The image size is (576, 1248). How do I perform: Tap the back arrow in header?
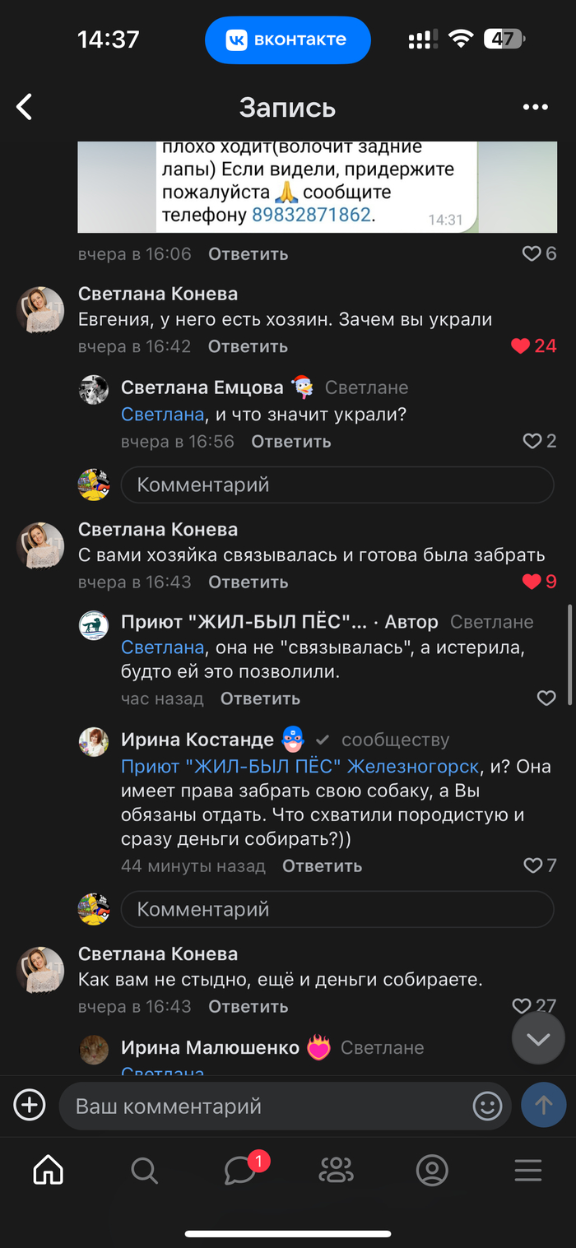tap(25, 107)
